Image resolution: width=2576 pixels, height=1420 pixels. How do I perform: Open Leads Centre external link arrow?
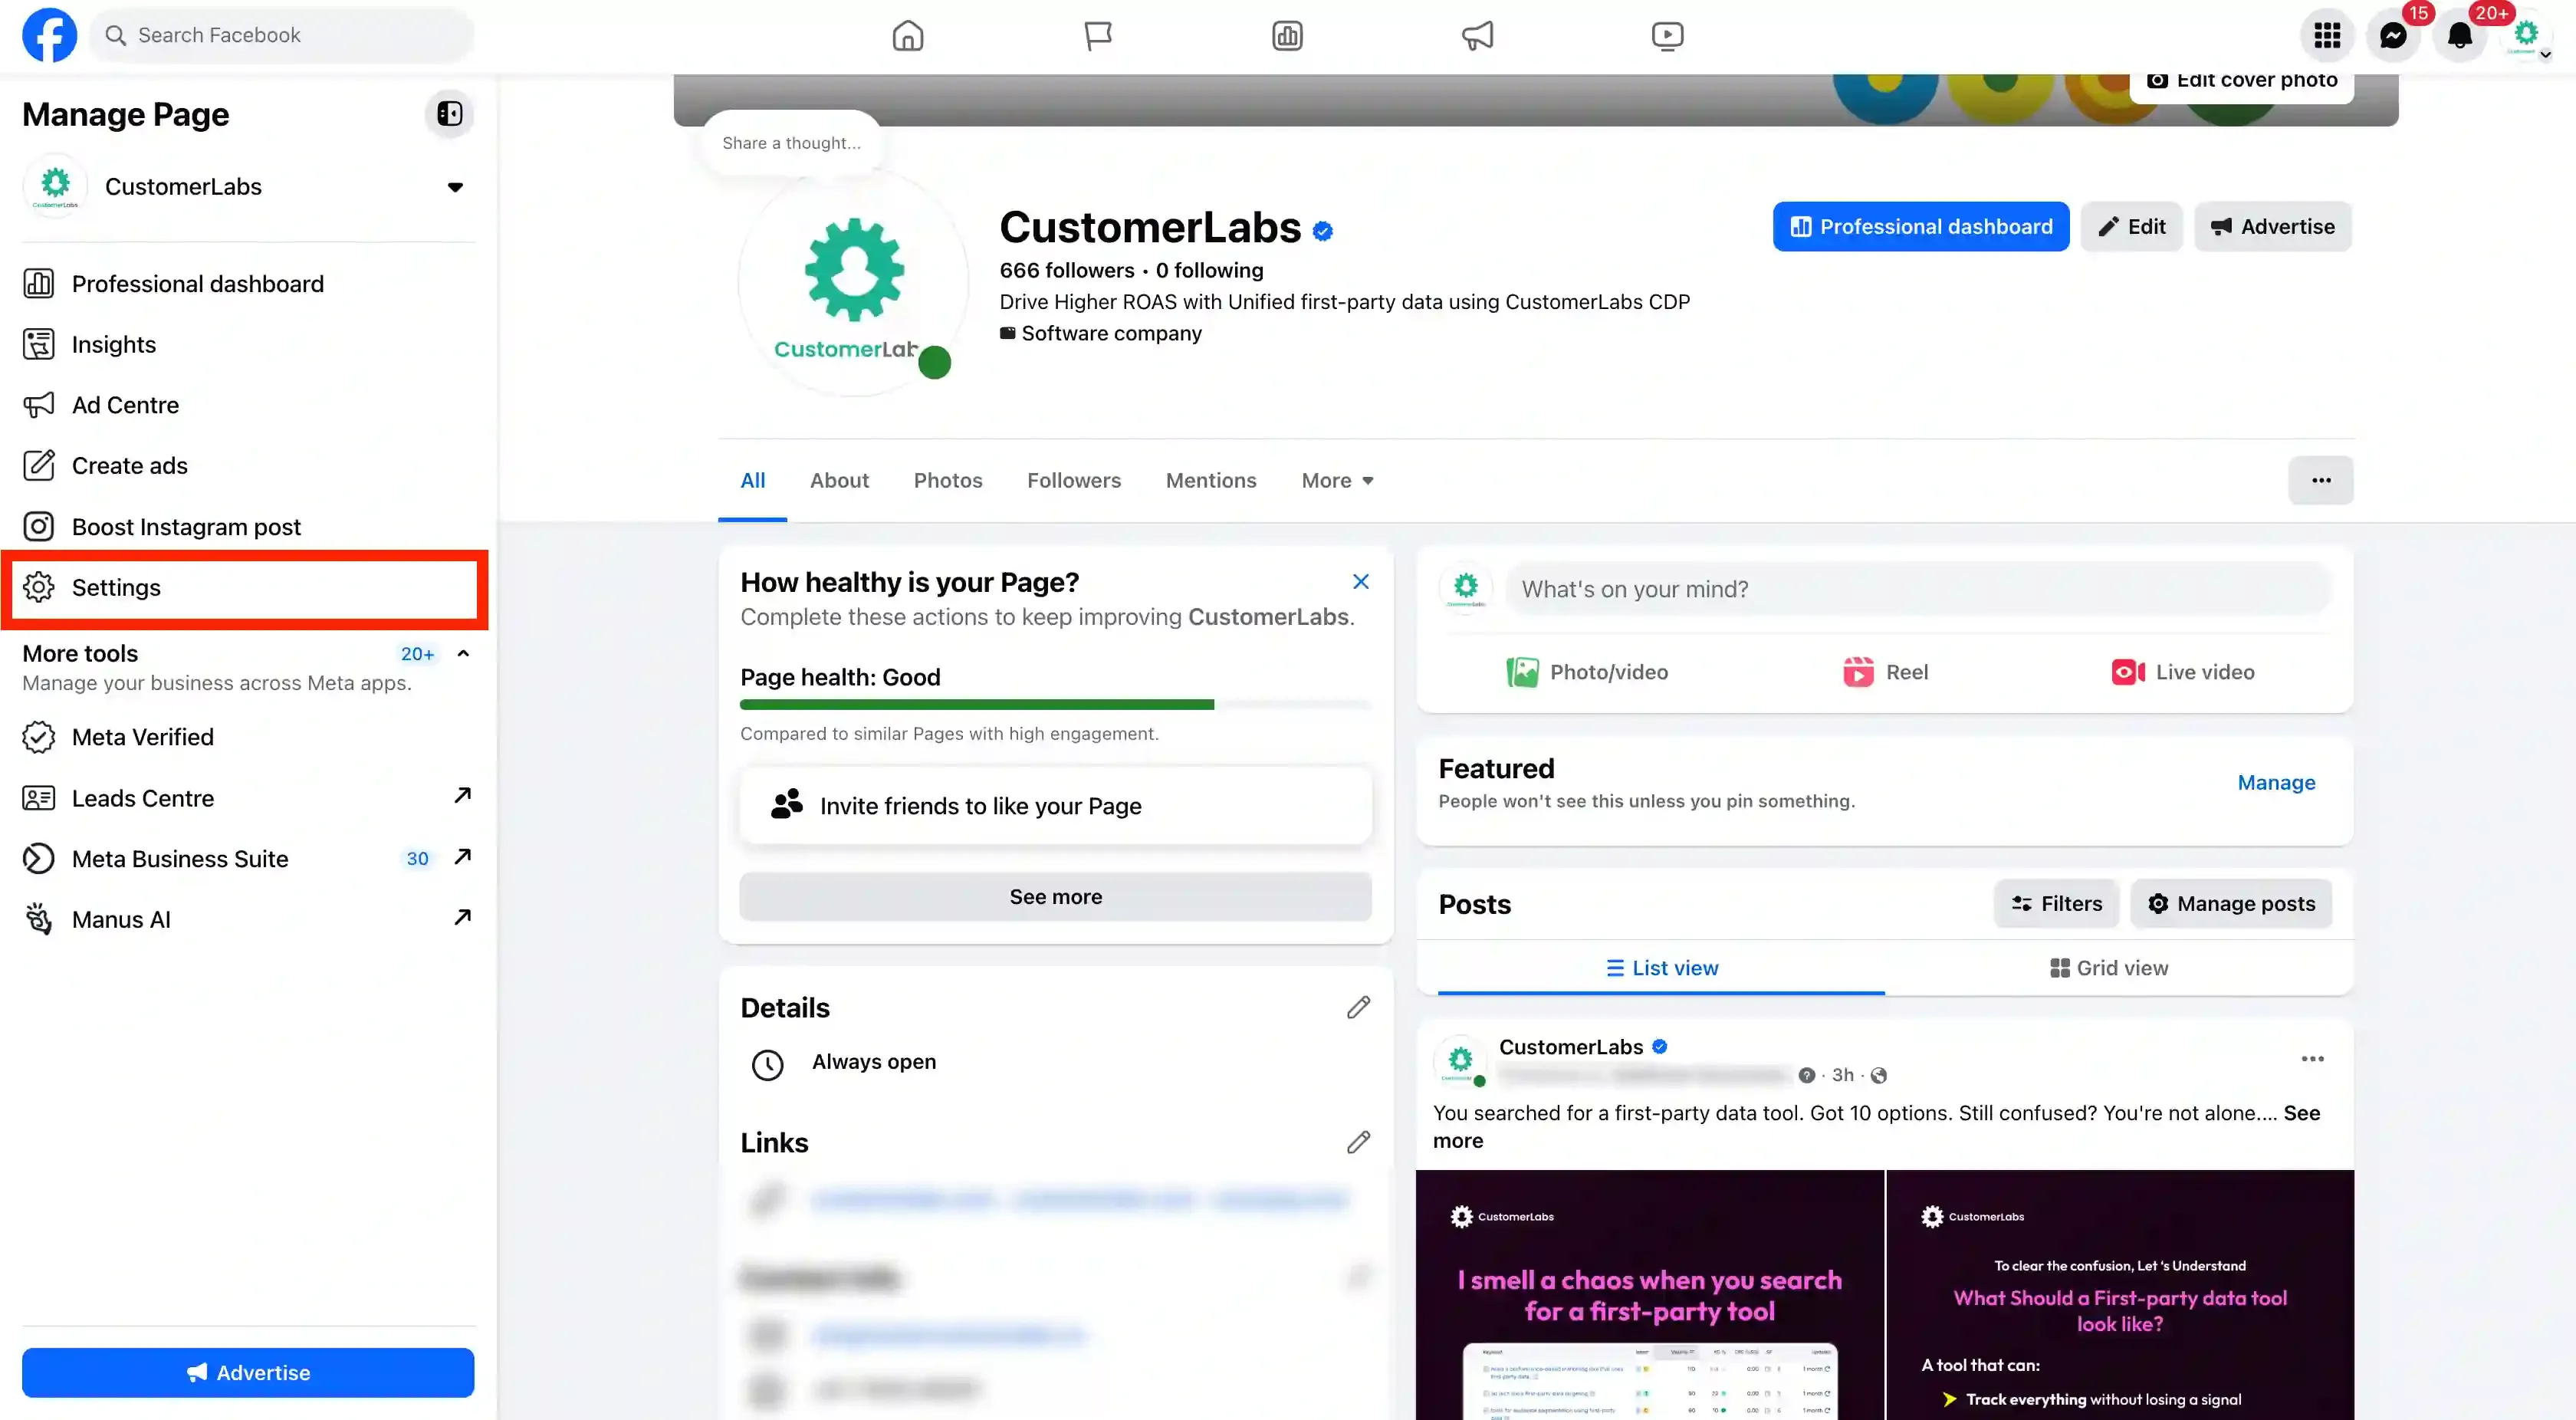tap(462, 796)
